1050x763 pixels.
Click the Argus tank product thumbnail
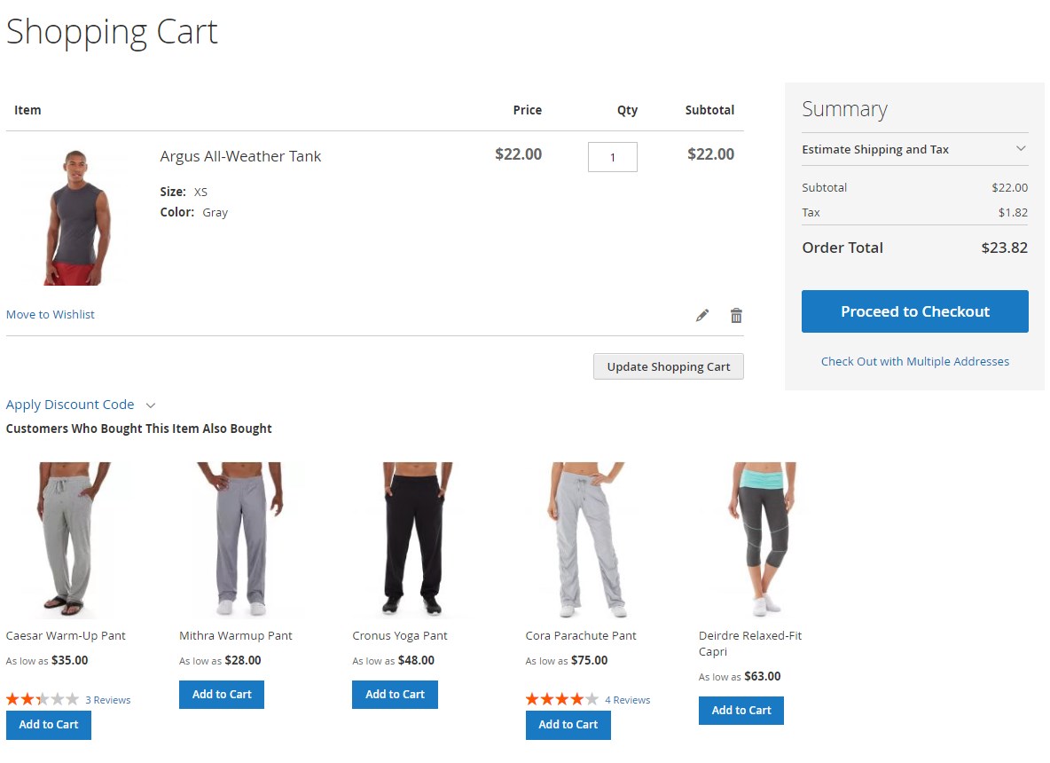click(x=75, y=217)
